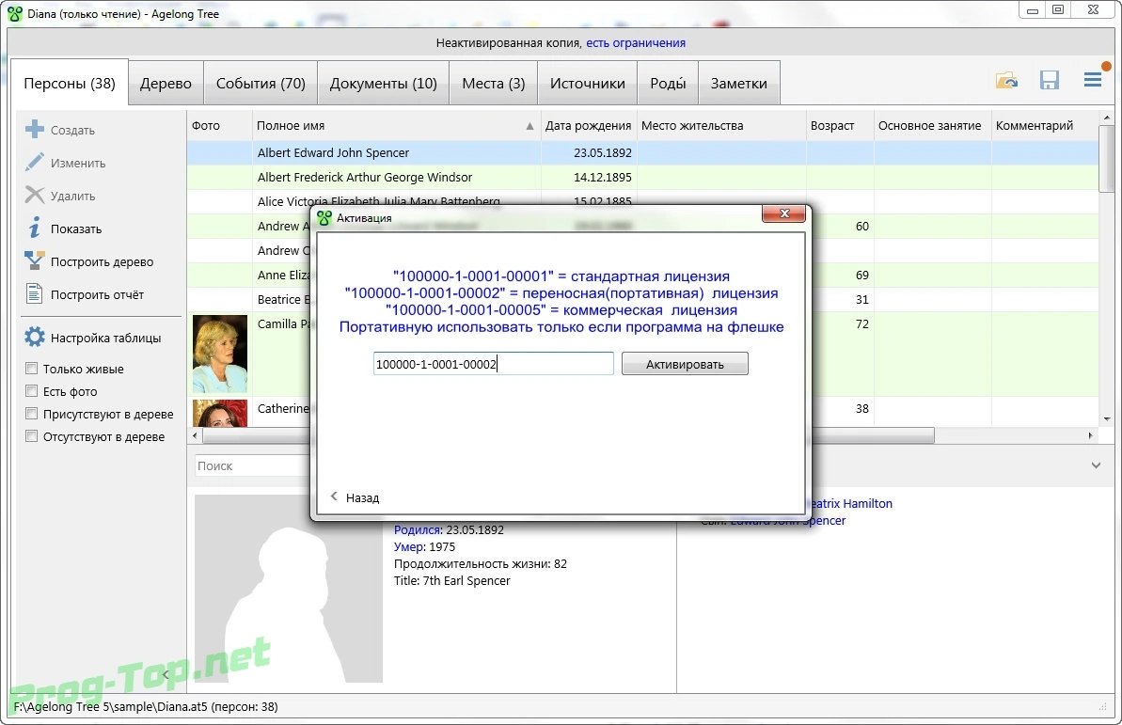Switch to the Источники tab
Image resolution: width=1122 pixels, height=725 pixels.
[x=588, y=83]
